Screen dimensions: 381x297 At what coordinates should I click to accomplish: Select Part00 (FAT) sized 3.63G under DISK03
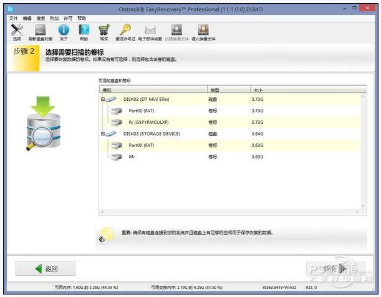tap(229, 145)
